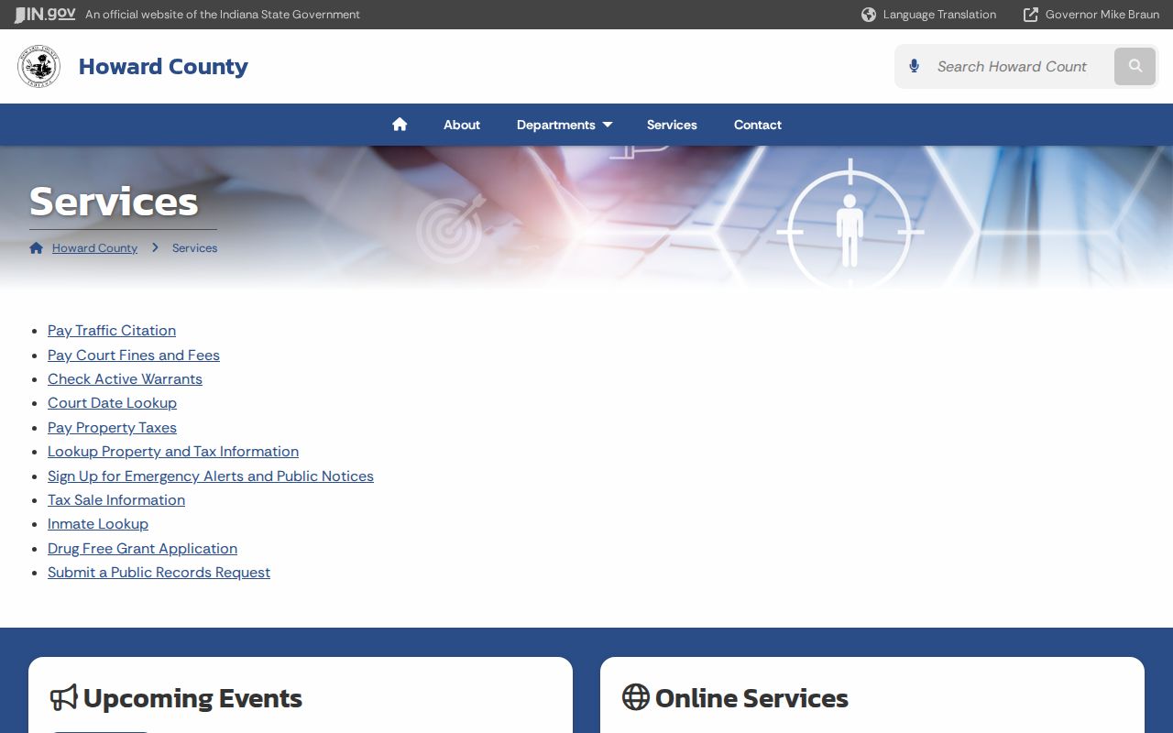Click the globe icon by Online Services

click(x=635, y=697)
